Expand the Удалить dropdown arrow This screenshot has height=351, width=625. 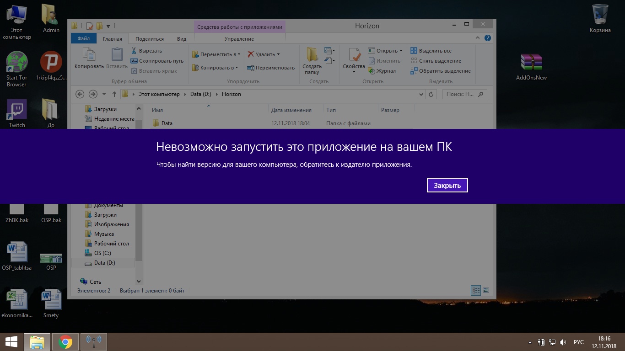pos(278,54)
